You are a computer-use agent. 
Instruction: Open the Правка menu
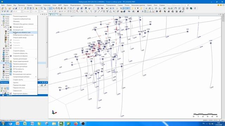pyautogui.click(x=9, y=5)
